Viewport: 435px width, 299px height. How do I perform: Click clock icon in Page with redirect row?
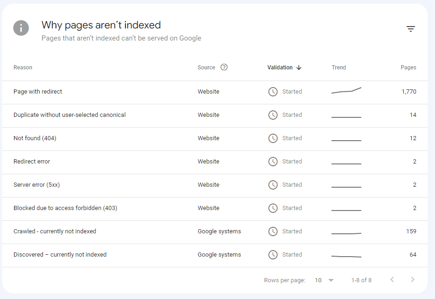tap(273, 92)
